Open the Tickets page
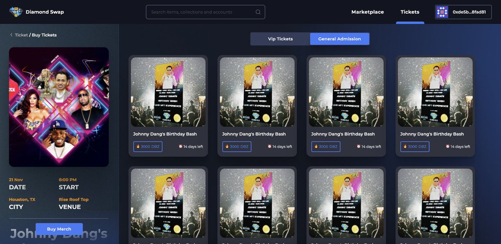This screenshot has width=501, height=244. (x=410, y=12)
